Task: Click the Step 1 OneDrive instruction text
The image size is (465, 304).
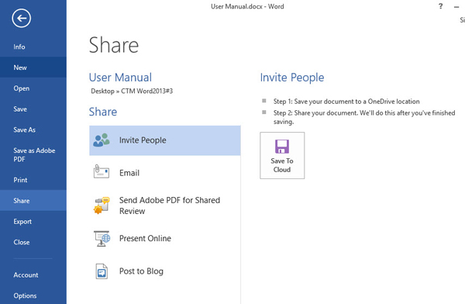Action: pyautogui.click(x=346, y=102)
